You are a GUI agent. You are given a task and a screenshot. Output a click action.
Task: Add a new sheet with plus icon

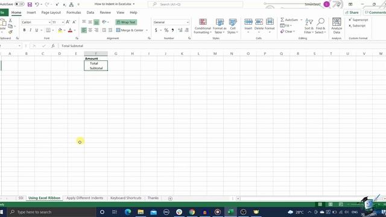point(170,198)
